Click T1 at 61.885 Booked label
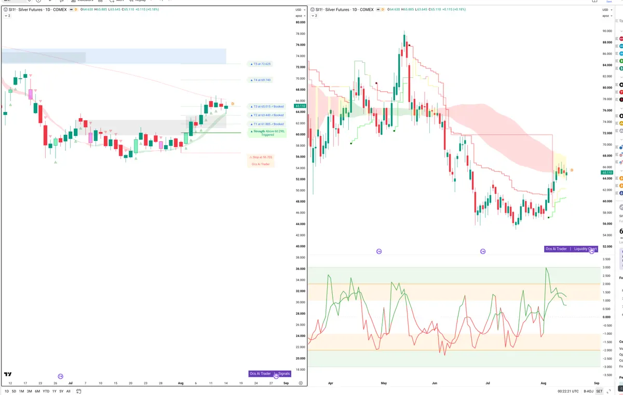Viewport: 623px width, 395px height. (x=267, y=124)
